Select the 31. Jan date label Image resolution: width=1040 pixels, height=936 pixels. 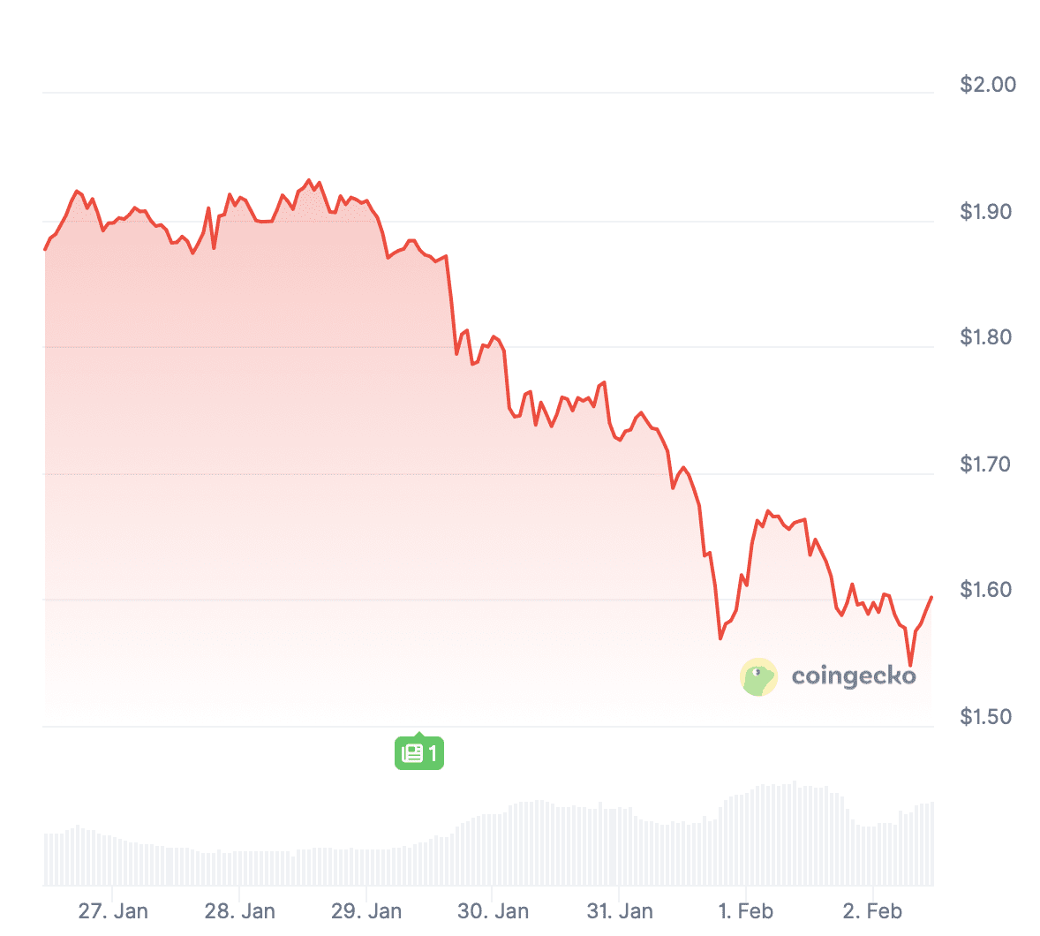[x=620, y=911]
